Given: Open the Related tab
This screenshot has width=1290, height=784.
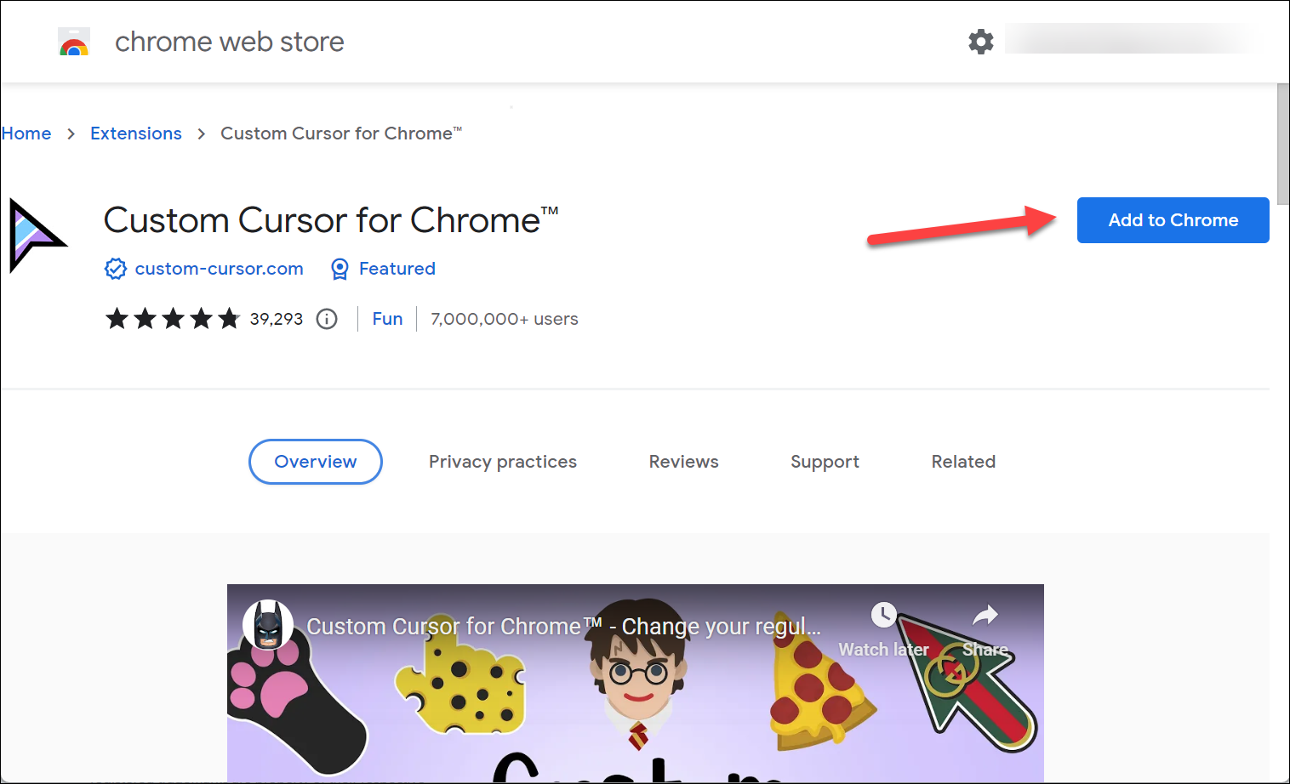Looking at the screenshot, I should (962, 462).
